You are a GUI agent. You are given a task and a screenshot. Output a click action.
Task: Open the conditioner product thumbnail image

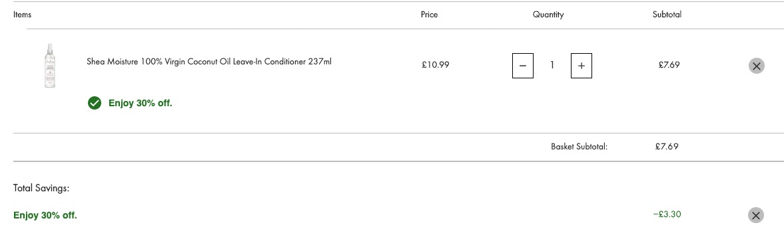pos(50,66)
